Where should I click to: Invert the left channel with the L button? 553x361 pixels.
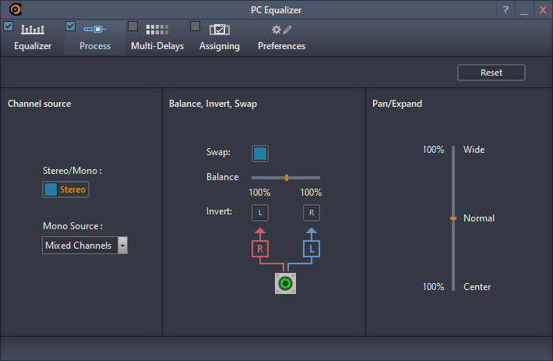260,213
